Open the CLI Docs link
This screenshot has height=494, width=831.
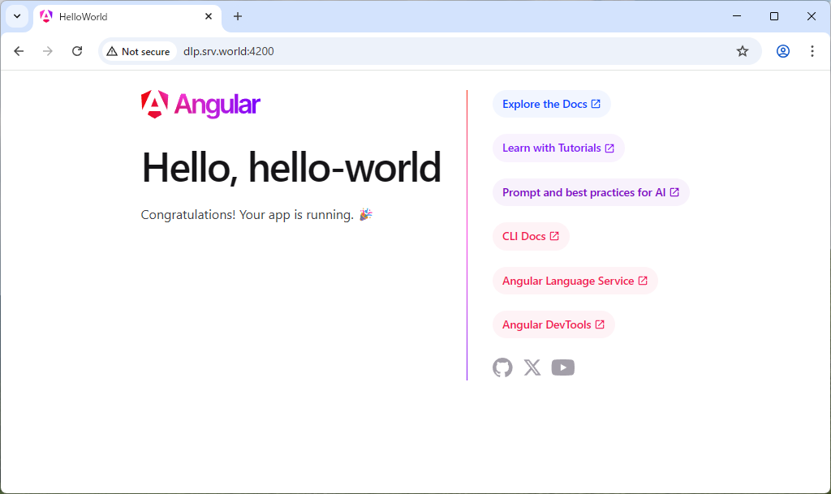pos(530,236)
